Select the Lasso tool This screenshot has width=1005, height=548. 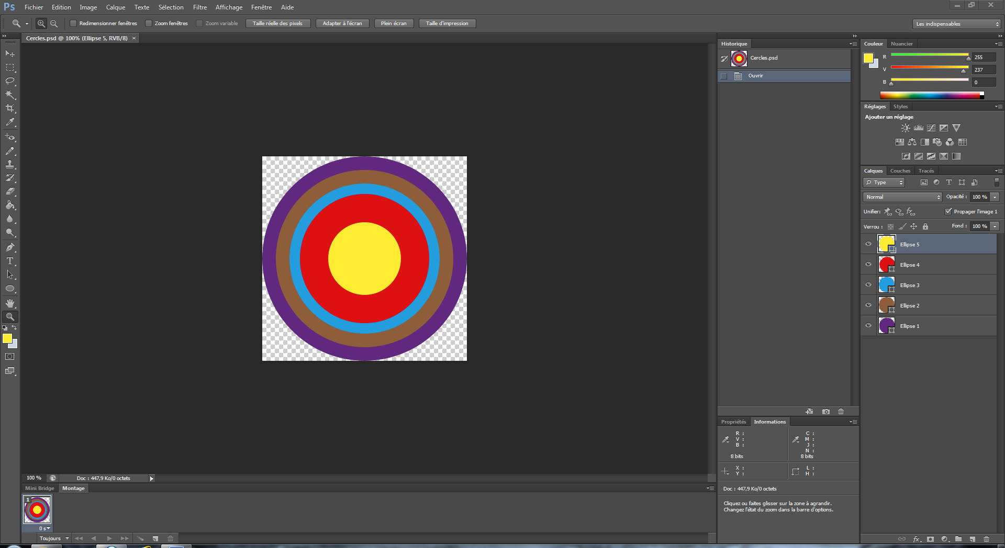click(10, 81)
